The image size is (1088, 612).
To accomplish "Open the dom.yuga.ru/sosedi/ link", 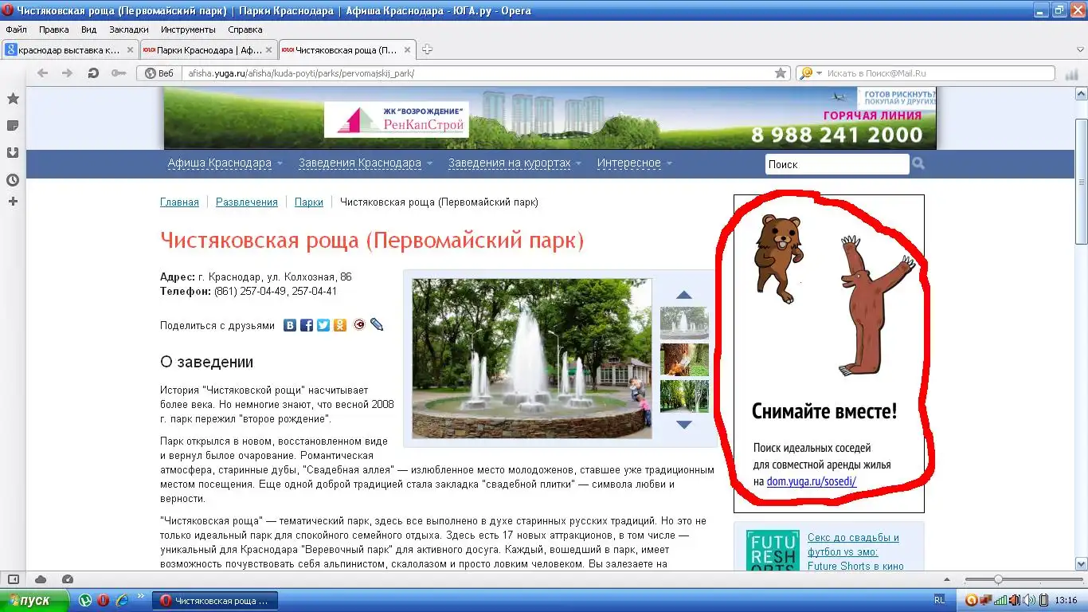I will 811,482.
